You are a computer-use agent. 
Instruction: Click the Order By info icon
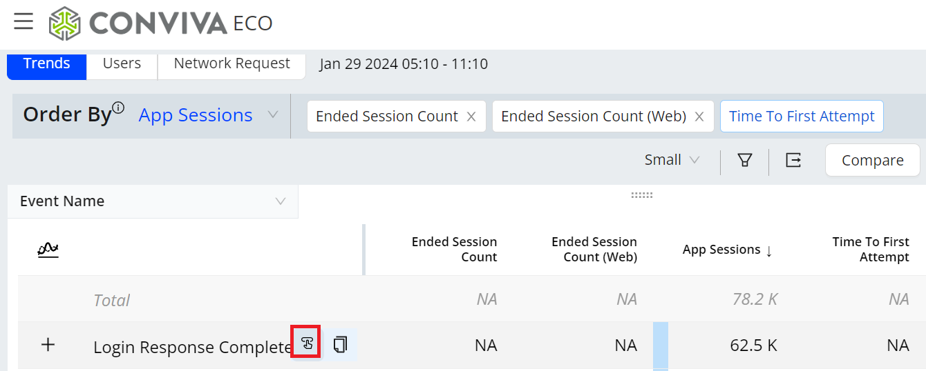pos(118,107)
